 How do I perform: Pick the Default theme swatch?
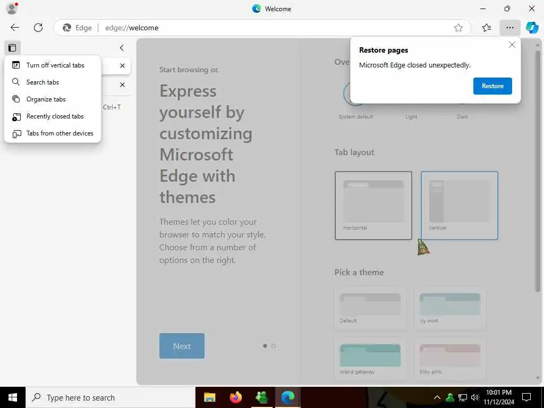pyautogui.click(x=370, y=308)
